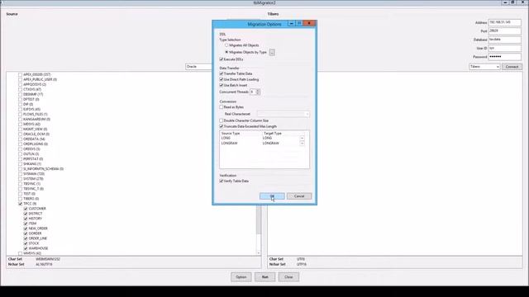Toggle the Use Batch Insert checkbox
The image size is (529, 297).
pos(222,85)
